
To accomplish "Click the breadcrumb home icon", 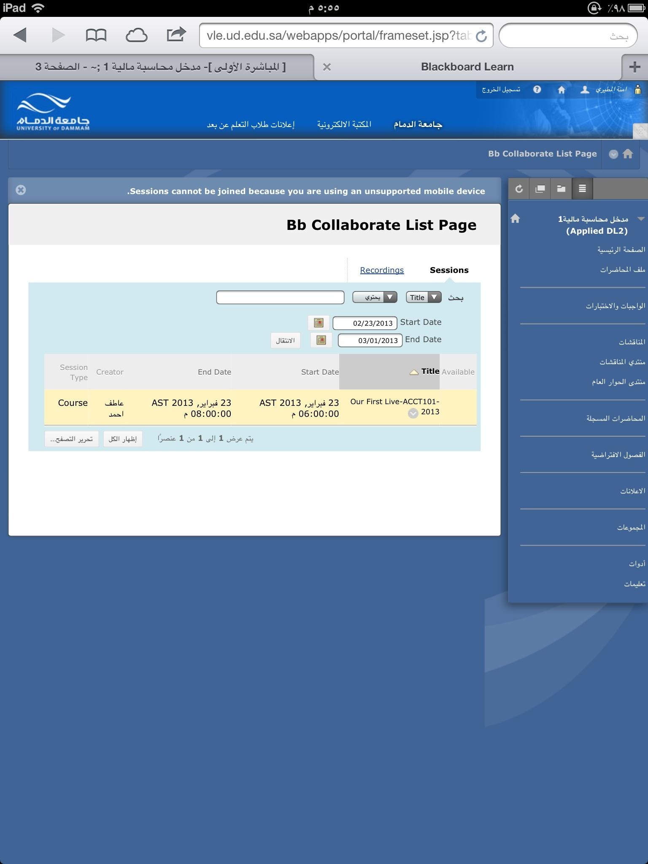I will point(628,154).
